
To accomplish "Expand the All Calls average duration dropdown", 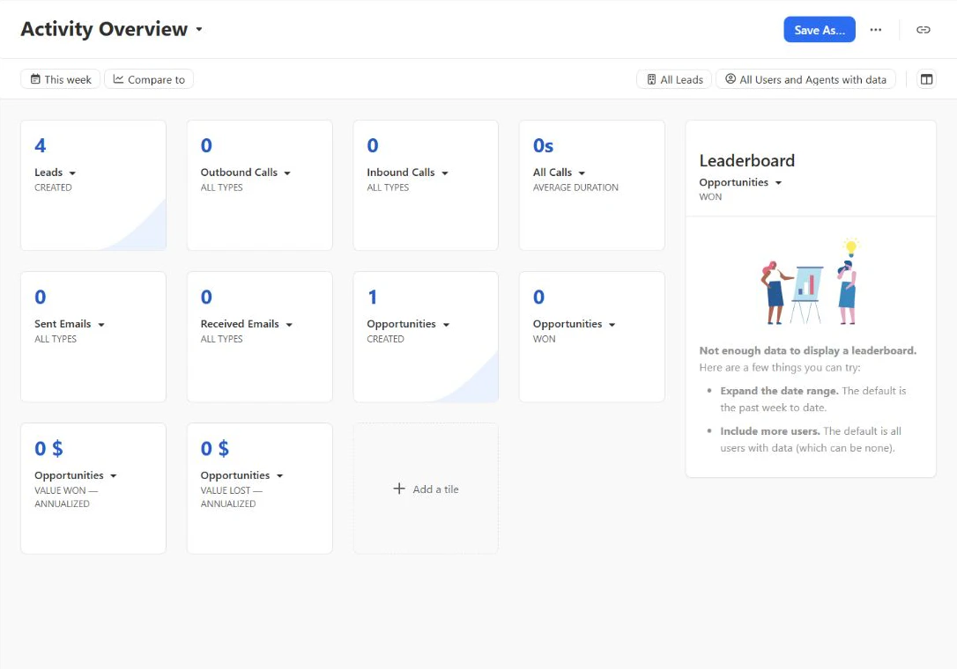I will click(x=582, y=173).
